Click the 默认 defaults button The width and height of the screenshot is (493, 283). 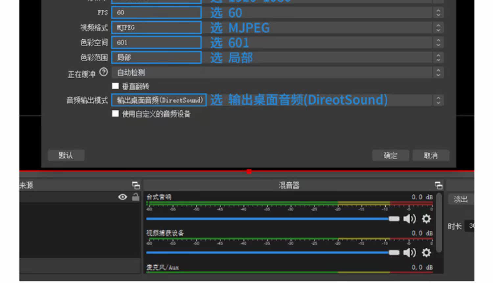coord(66,155)
